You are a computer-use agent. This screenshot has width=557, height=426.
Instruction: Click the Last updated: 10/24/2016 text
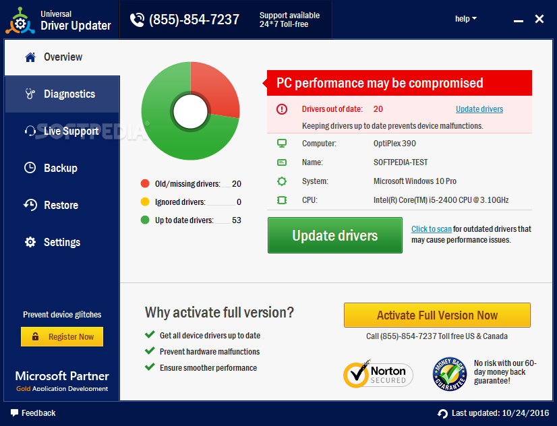tap(500, 413)
